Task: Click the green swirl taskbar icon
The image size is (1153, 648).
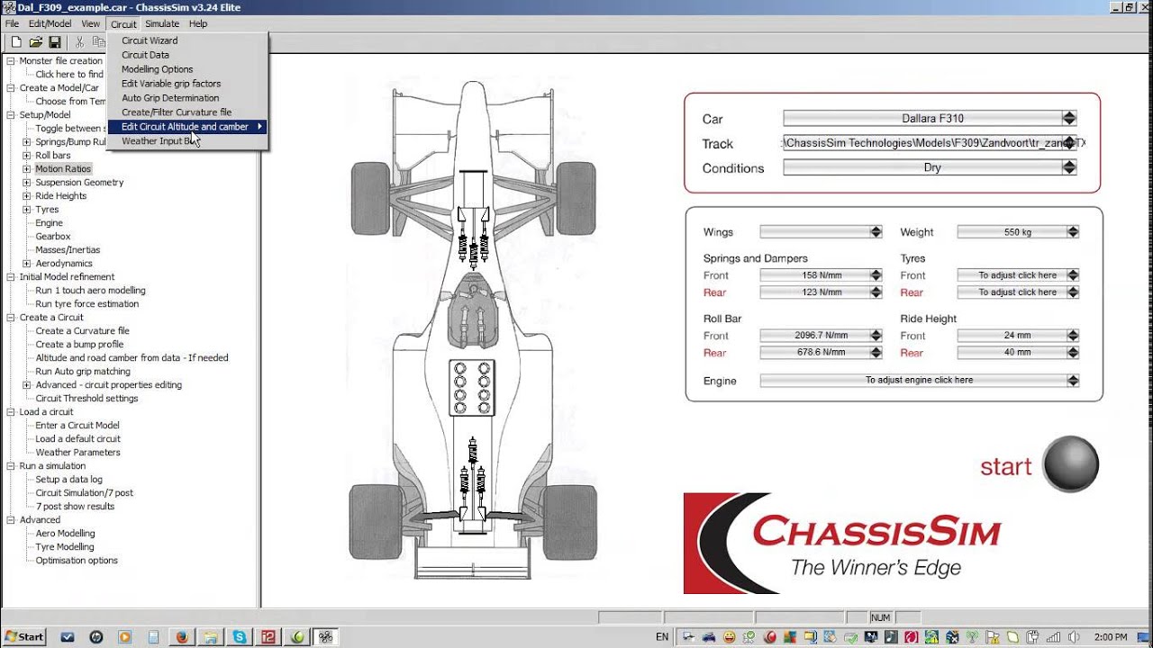Action: coord(297,636)
